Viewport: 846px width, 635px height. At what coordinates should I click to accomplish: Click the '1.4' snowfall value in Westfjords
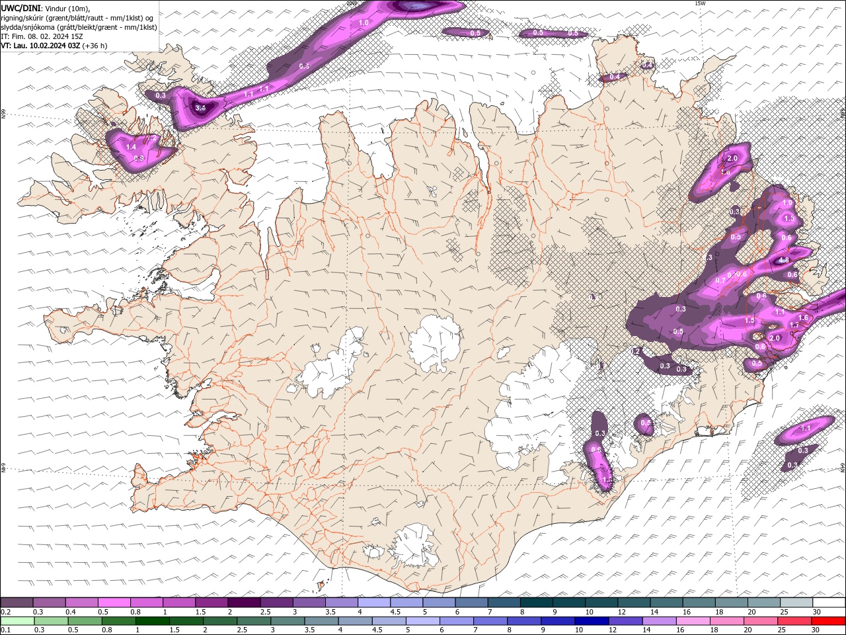(x=131, y=147)
